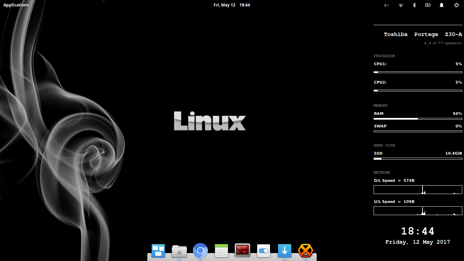Click the SWAP usage bar

pos(418,131)
